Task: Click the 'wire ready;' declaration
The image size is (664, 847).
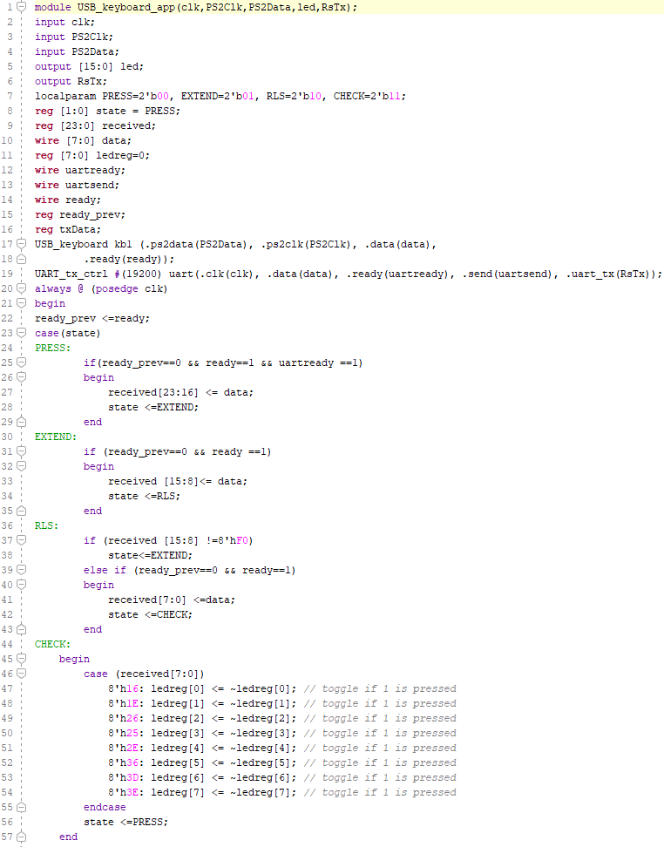Action: click(x=68, y=200)
